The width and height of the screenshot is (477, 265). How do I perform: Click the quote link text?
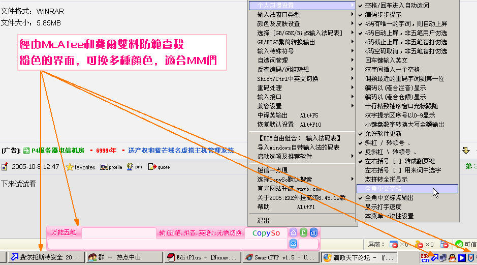pos(164,167)
